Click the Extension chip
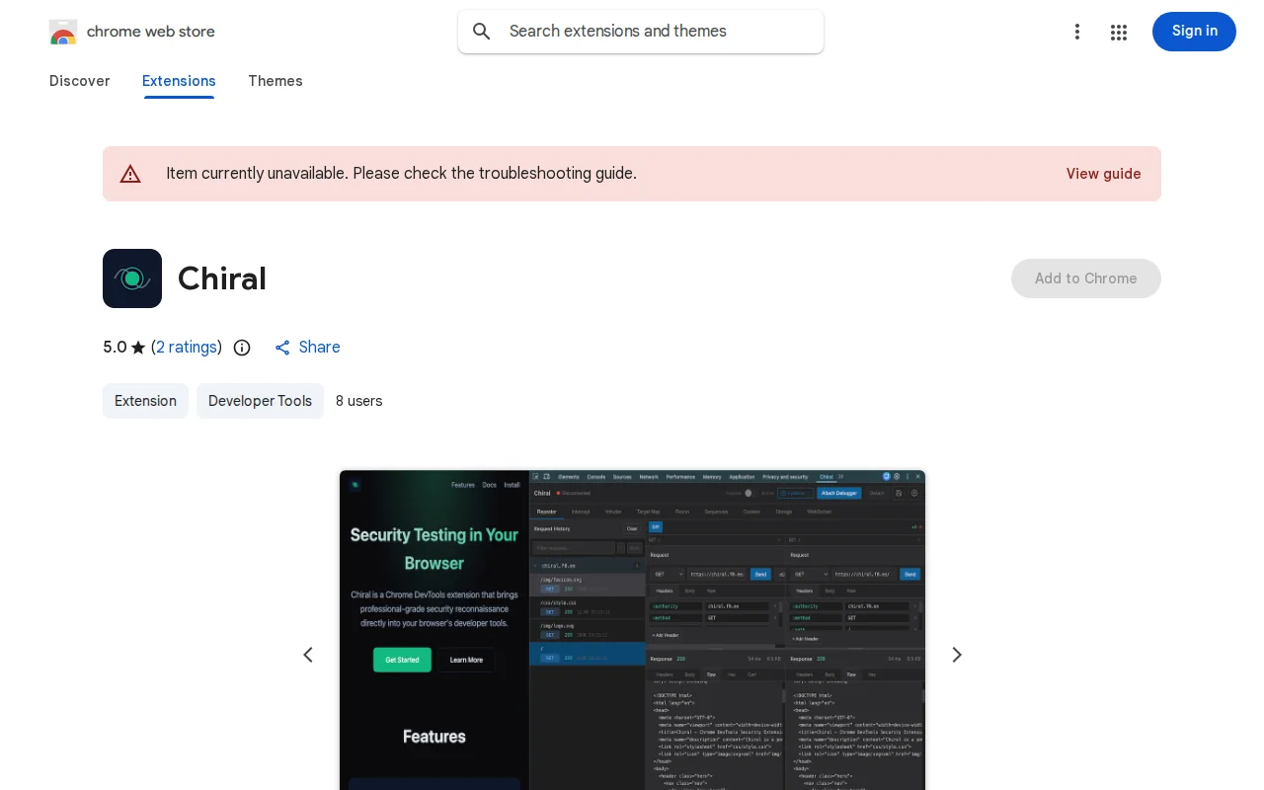1264x790 pixels. point(145,401)
